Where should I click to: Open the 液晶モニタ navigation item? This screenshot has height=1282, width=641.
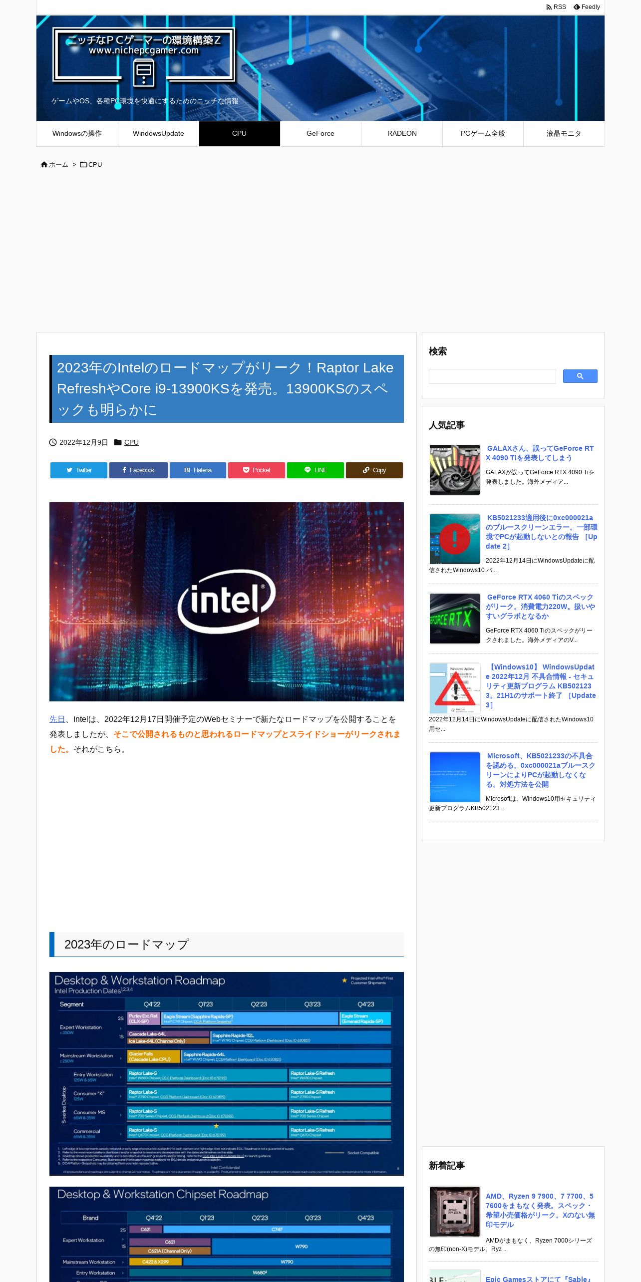[564, 134]
